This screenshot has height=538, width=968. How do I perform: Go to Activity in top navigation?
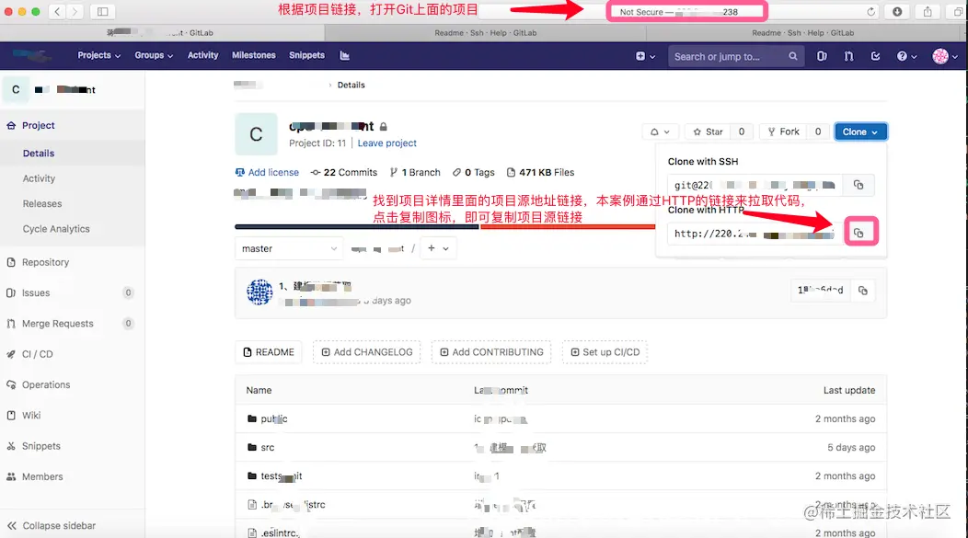tap(203, 55)
